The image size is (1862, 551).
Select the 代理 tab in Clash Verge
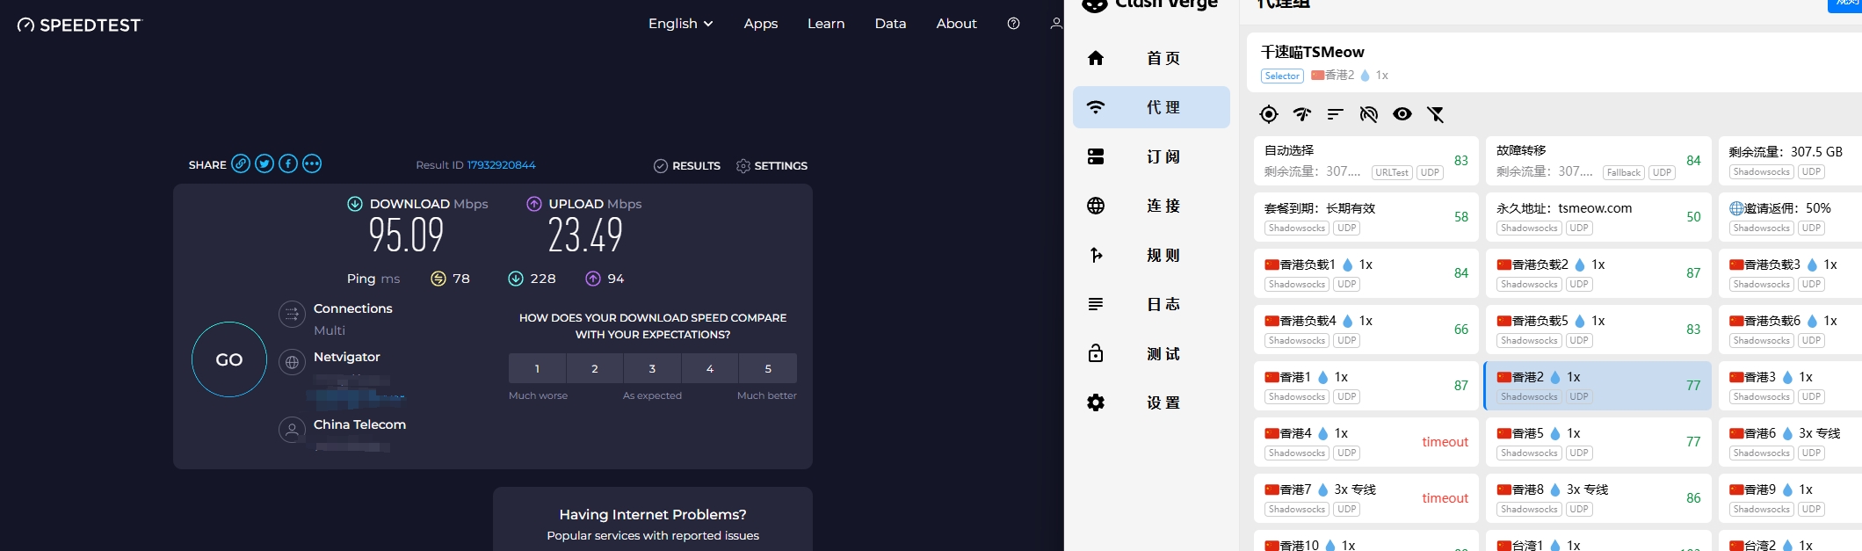pyautogui.click(x=1151, y=107)
